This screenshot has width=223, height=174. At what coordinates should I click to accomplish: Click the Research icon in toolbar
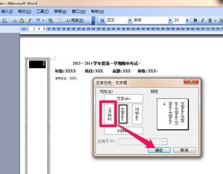(x=4, y=20)
